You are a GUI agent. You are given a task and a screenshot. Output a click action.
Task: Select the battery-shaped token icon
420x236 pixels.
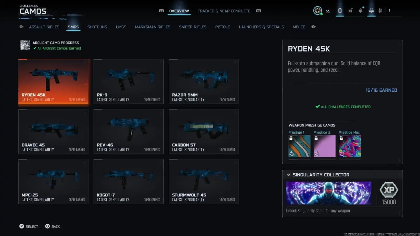tap(340, 11)
